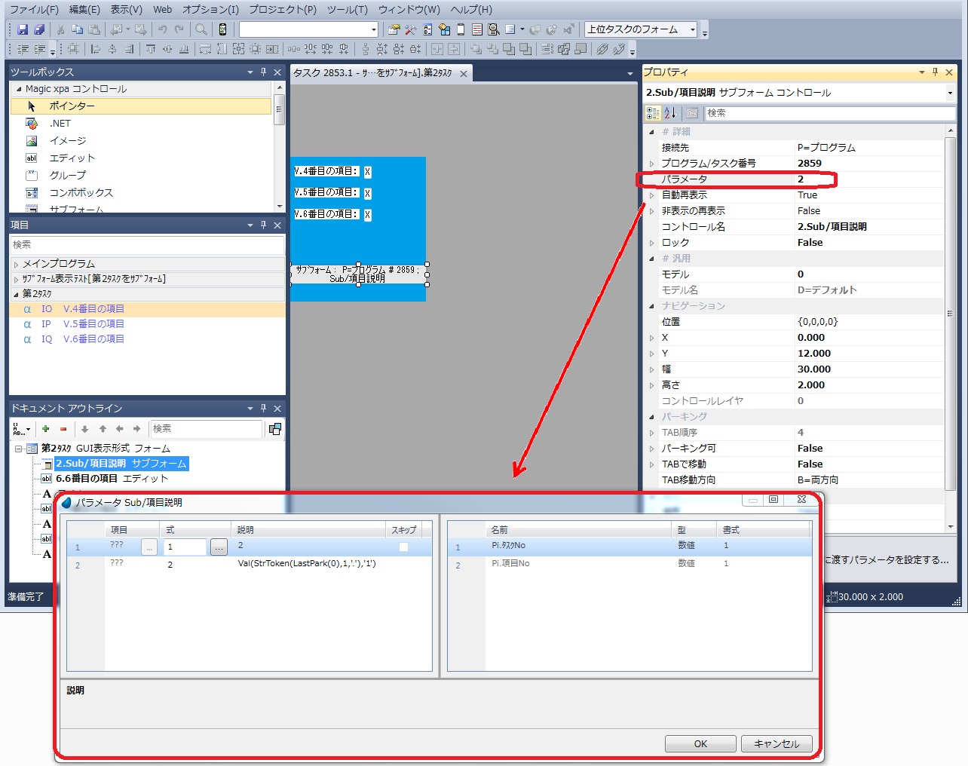Open the 上位タスクのフォーム dropdown
This screenshot has width=968, height=766.
pyautogui.click(x=692, y=29)
